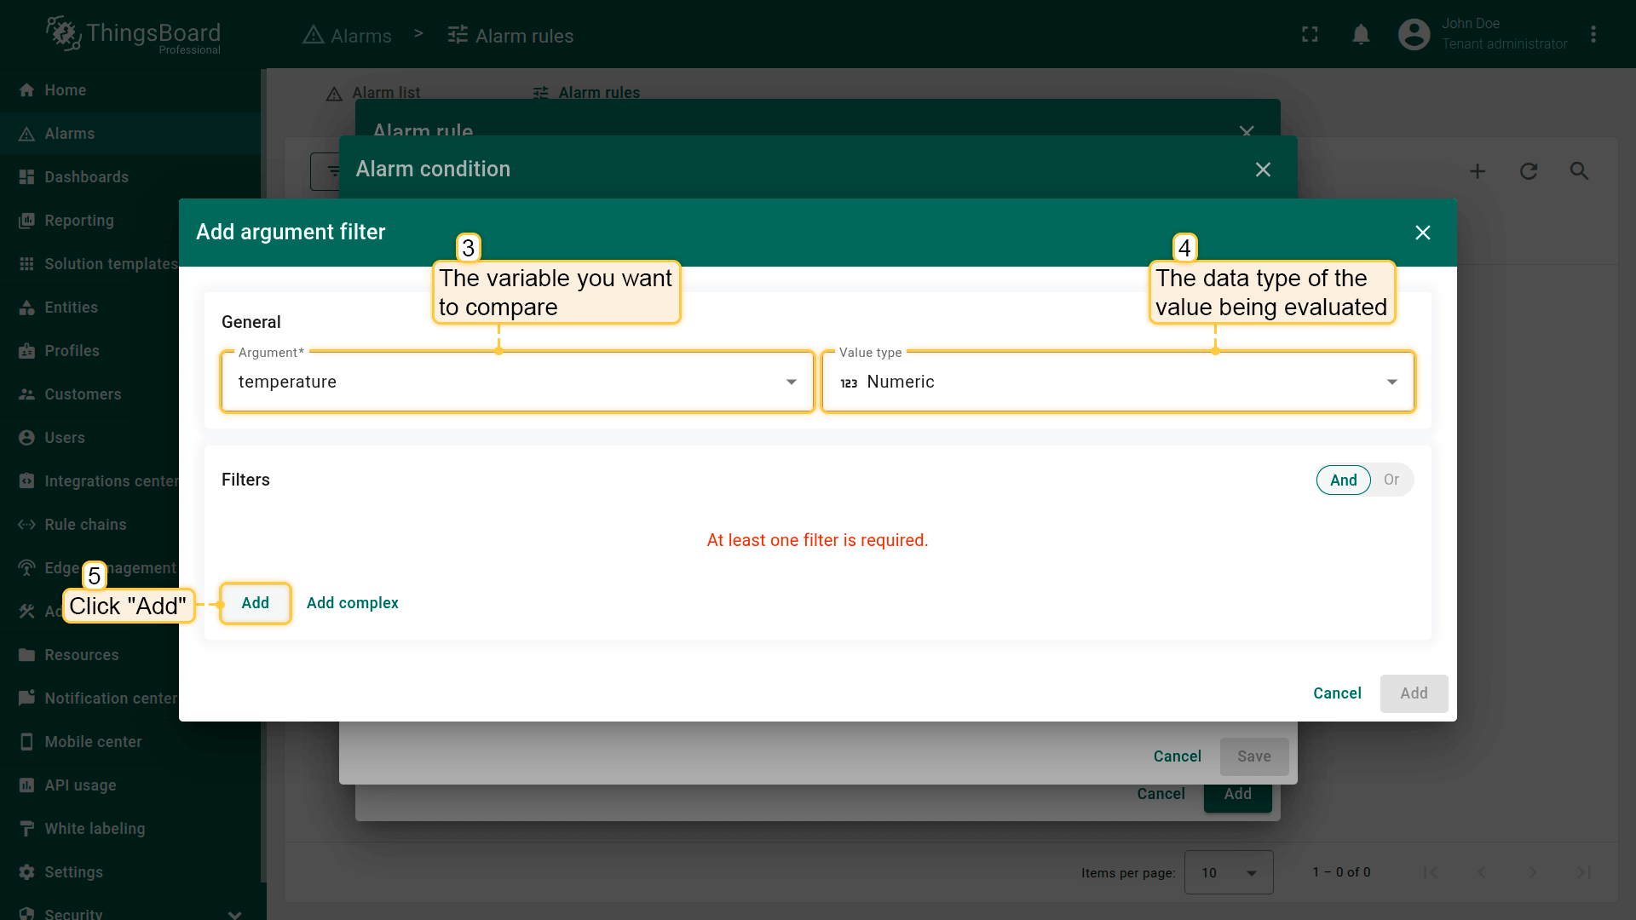The height and width of the screenshot is (920, 1636).
Task: Click the search magnifier icon
Action: pos(1579,171)
